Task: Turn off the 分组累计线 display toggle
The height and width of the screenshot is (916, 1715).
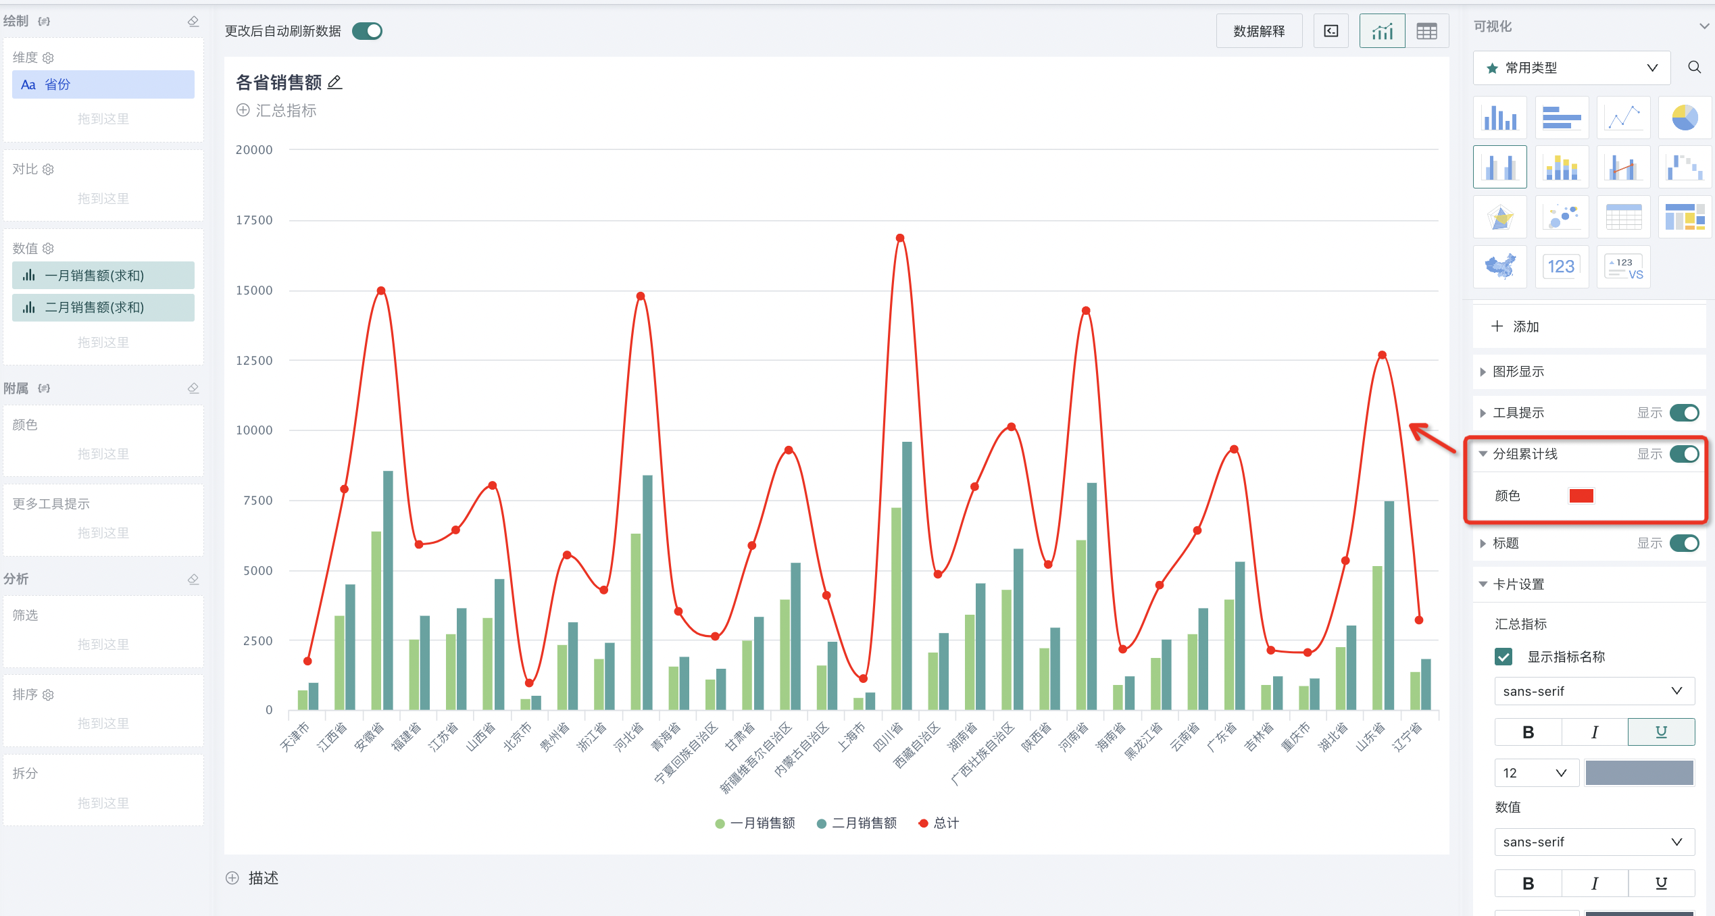Action: [x=1684, y=454]
